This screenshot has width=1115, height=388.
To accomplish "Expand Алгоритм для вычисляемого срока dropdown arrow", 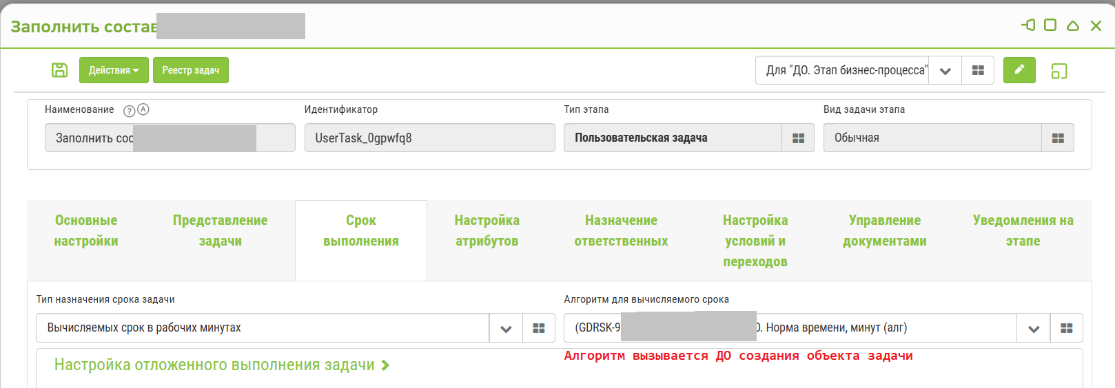I will 1034,329.
